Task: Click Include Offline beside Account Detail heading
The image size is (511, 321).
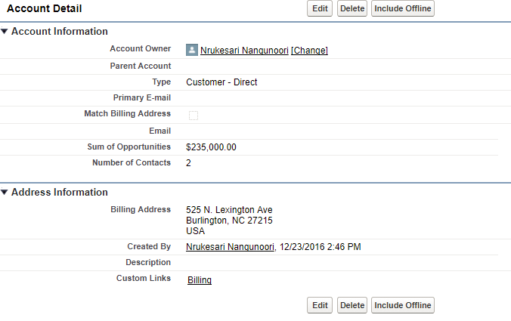Action: (403, 8)
